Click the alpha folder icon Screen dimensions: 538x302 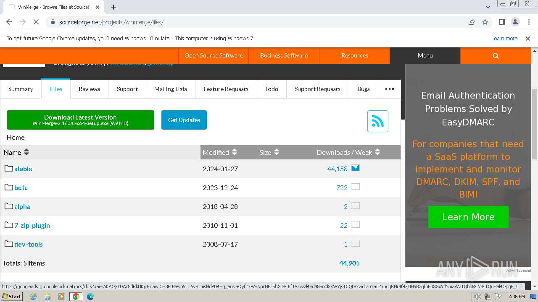pyautogui.click(x=9, y=206)
